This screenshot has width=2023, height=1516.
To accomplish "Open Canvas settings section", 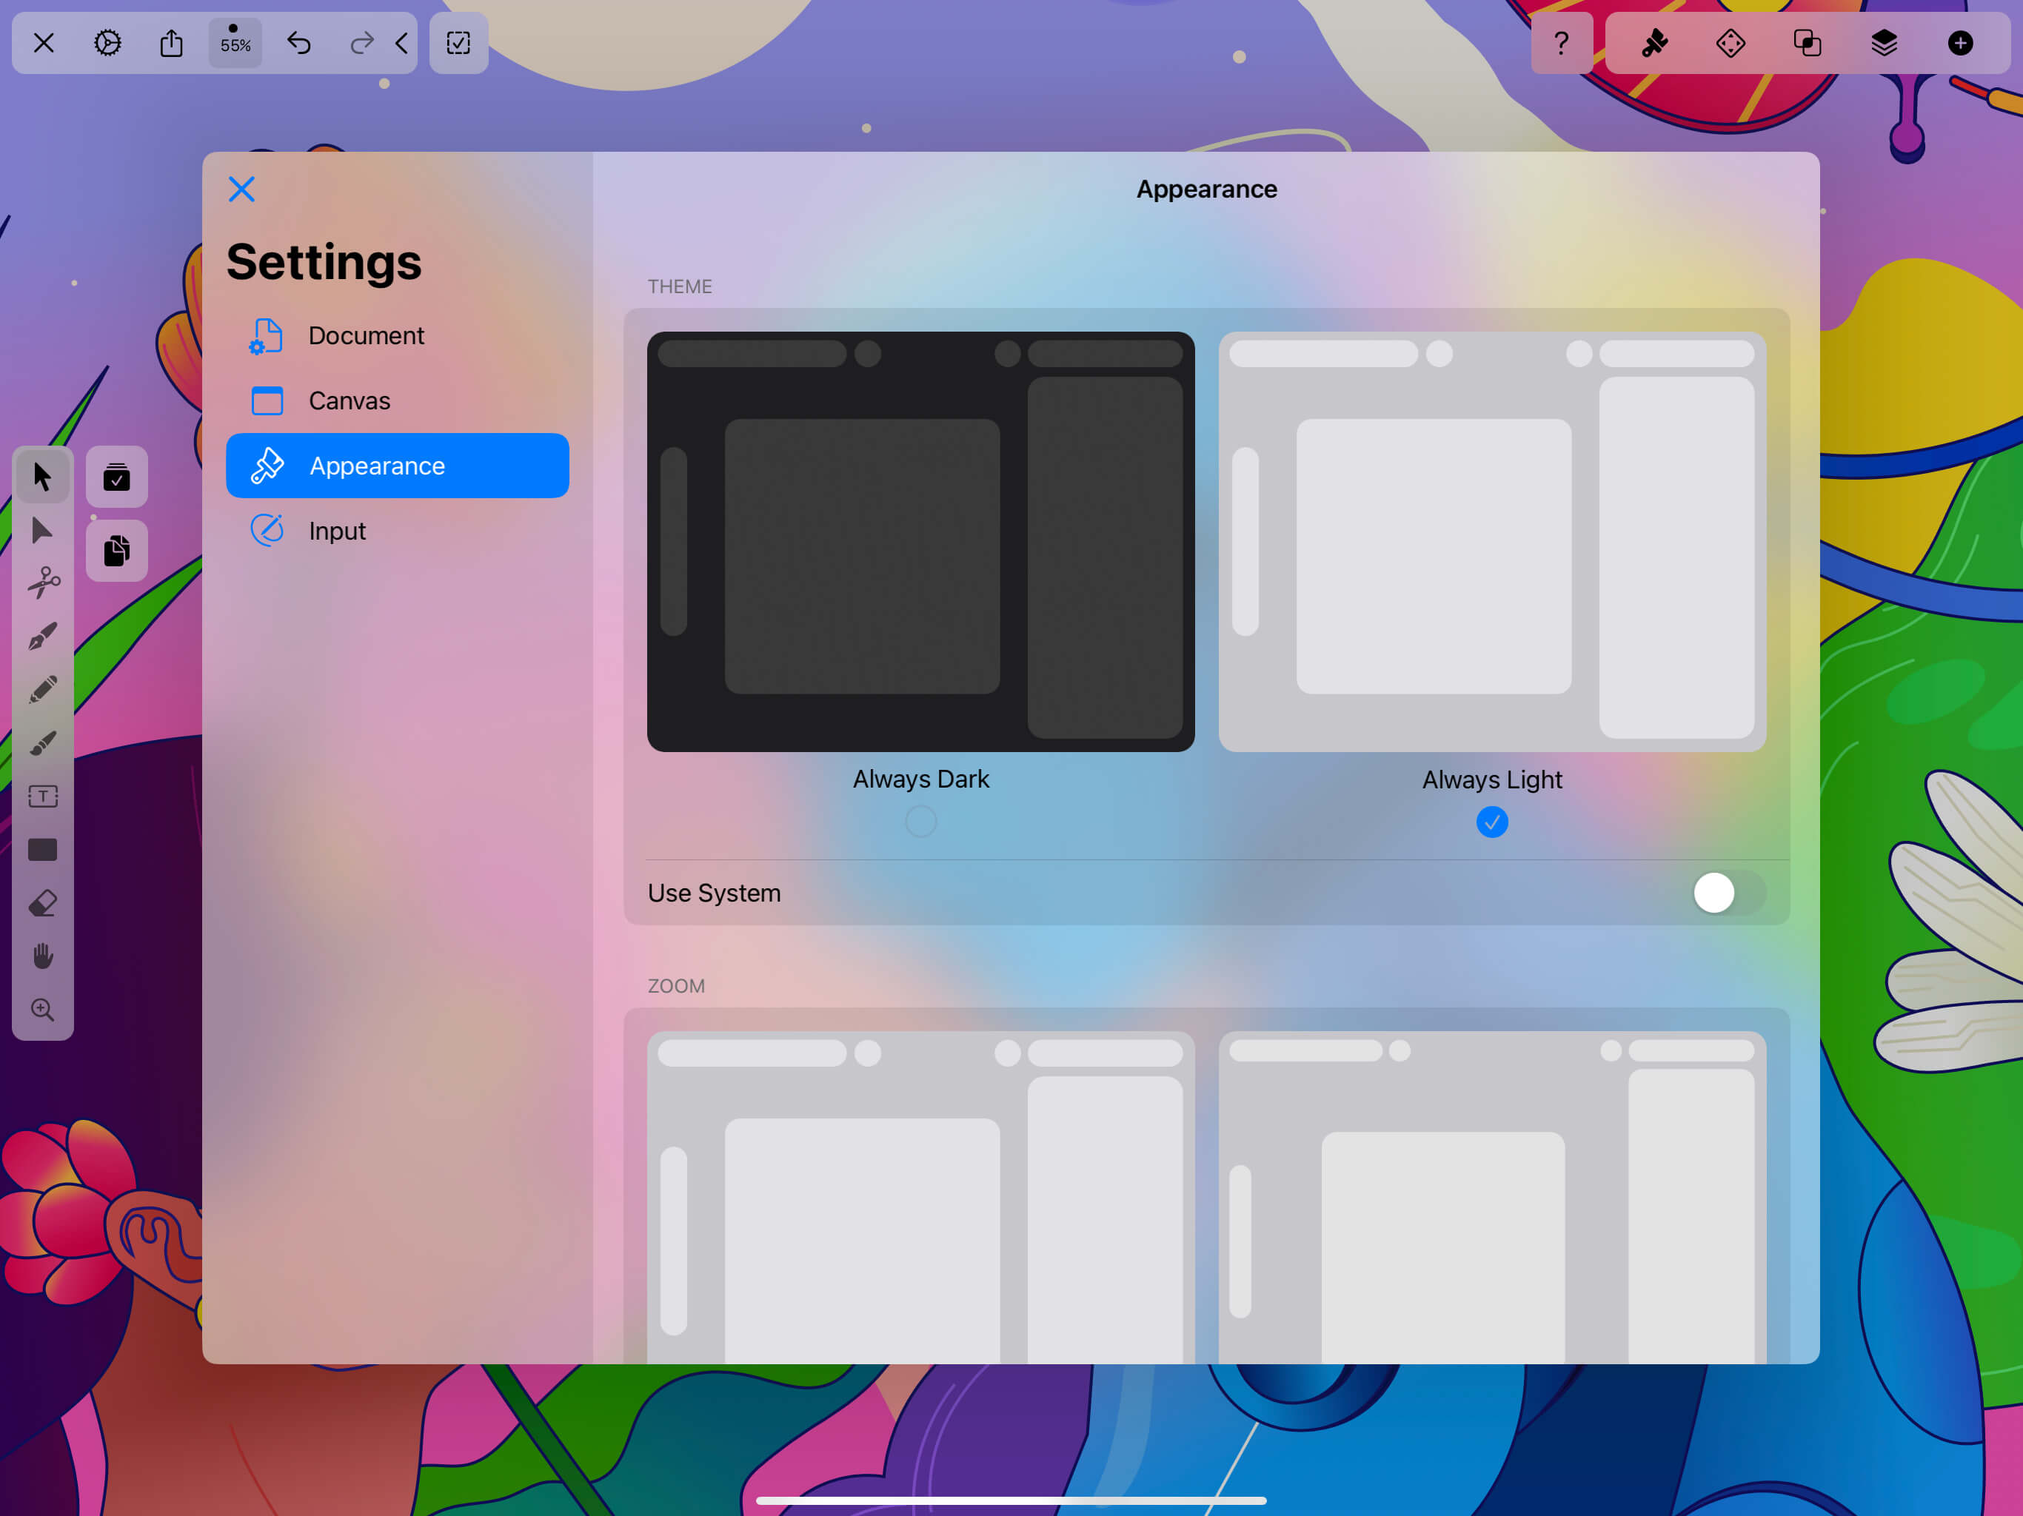I will 397,400.
